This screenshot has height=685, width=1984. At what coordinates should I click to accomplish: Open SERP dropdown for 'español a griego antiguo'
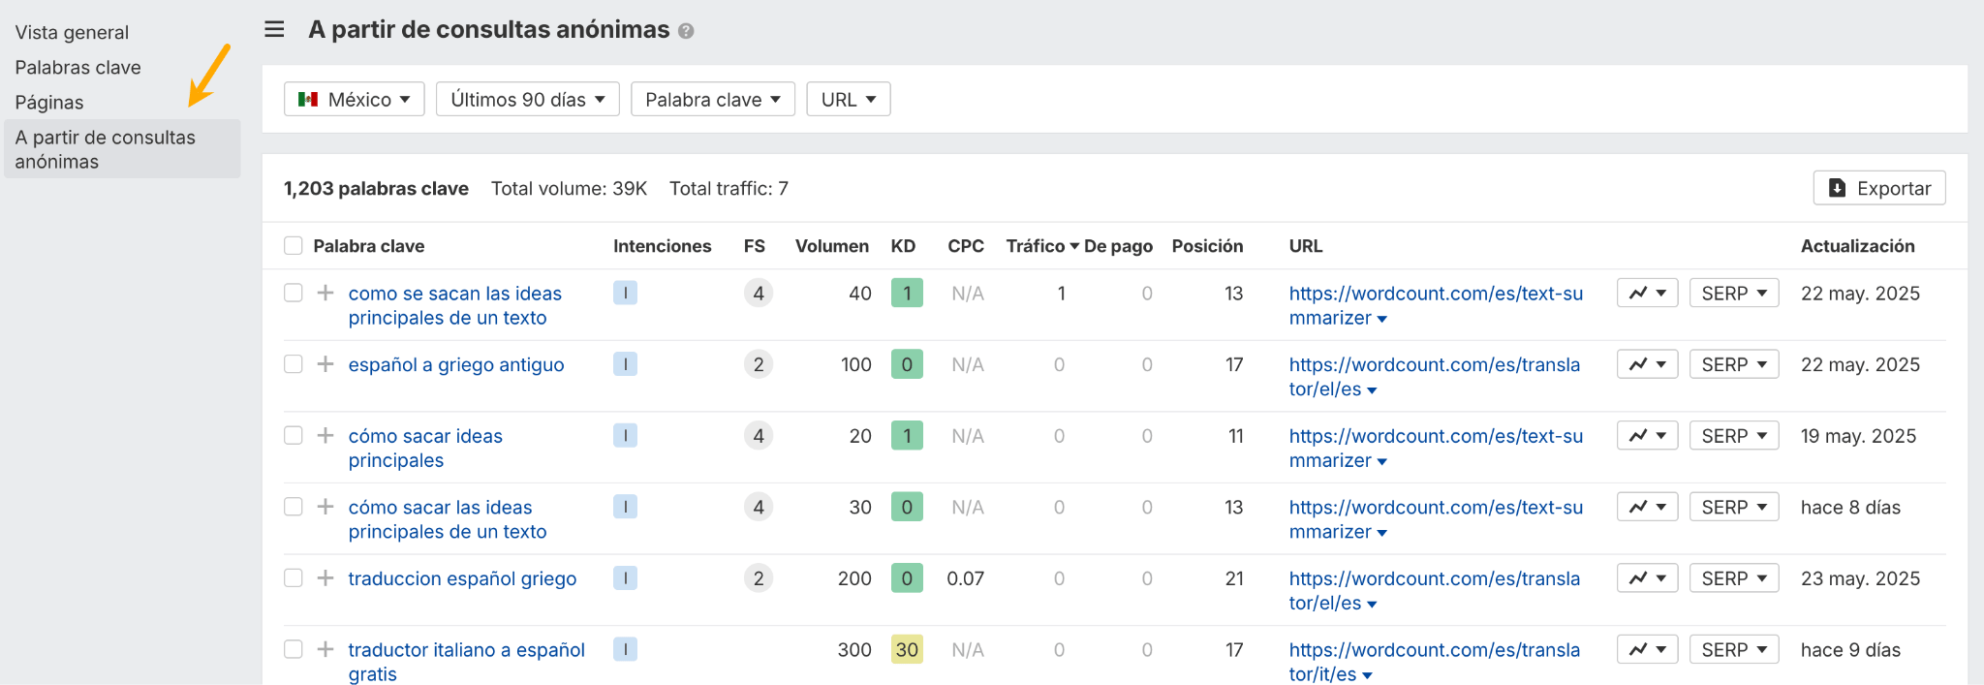[1733, 364]
